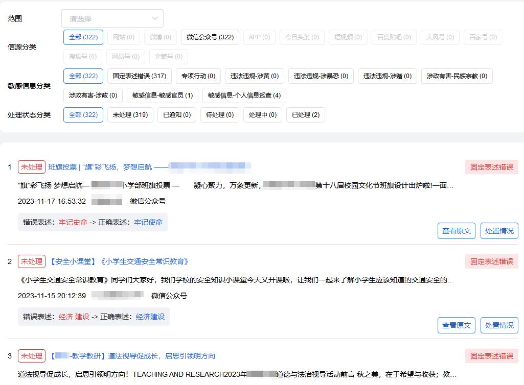Click 处置情况 for first result
Image resolution: width=524 pixels, height=385 pixels.
[x=499, y=231]
